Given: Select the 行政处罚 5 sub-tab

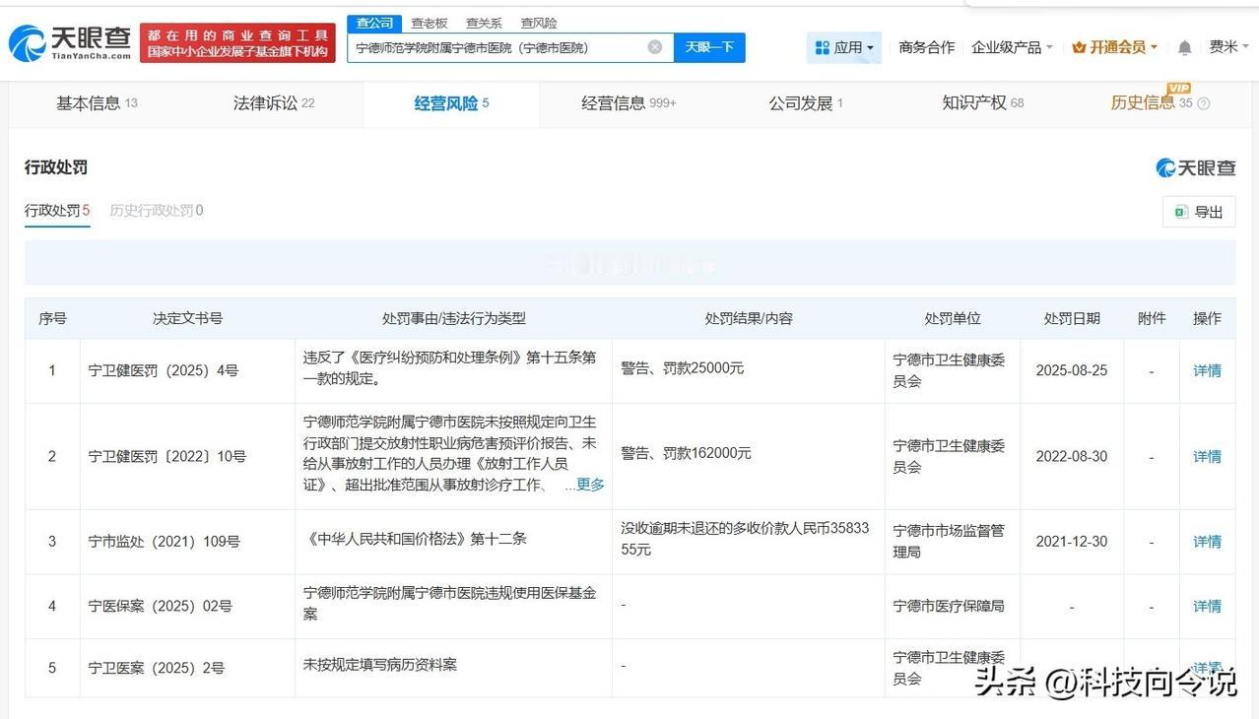Looking at the screenshot, I should [x=57, y=210].
